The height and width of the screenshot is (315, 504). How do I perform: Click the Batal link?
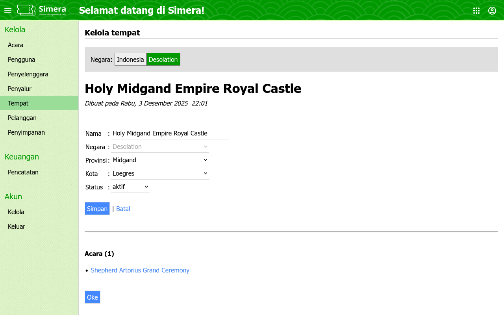(123, 209)
